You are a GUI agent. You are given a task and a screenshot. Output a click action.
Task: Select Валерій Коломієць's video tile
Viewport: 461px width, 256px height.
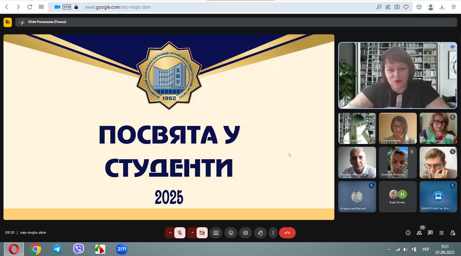click(357, 162)
